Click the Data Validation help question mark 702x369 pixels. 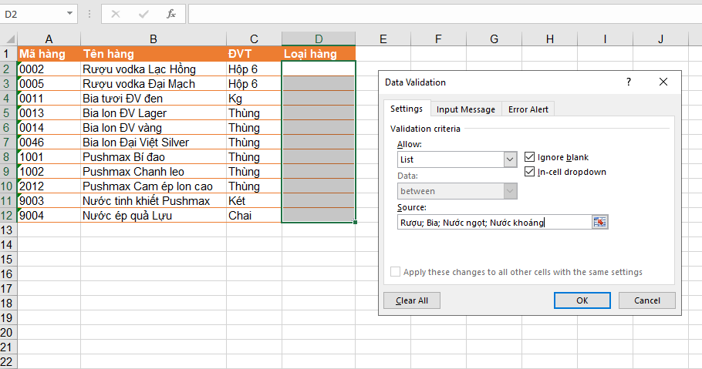(628, 82)
